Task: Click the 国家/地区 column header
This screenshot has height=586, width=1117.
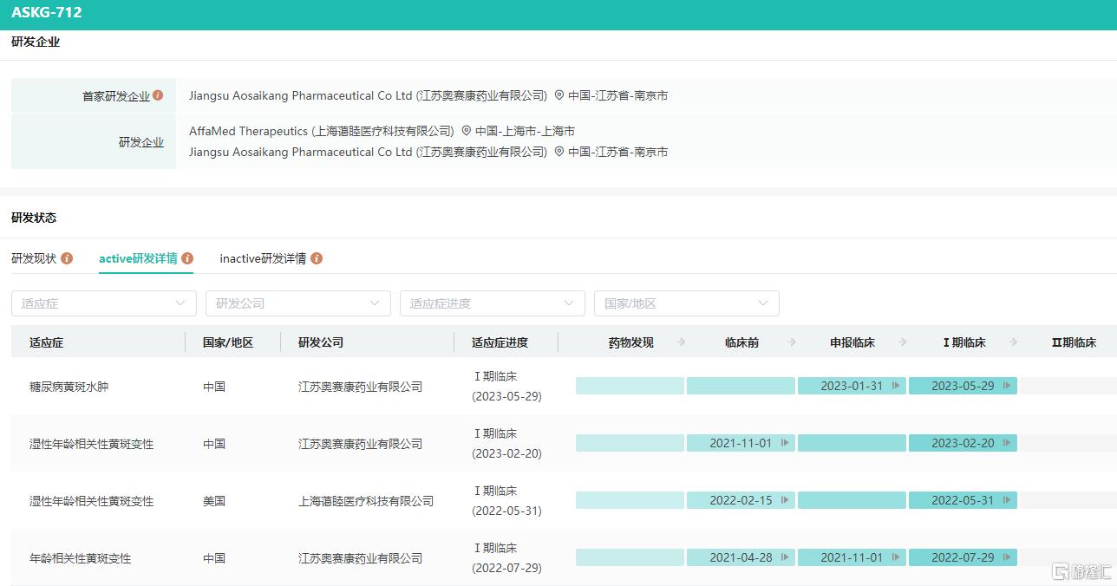Action: click(x=228, y=342)
